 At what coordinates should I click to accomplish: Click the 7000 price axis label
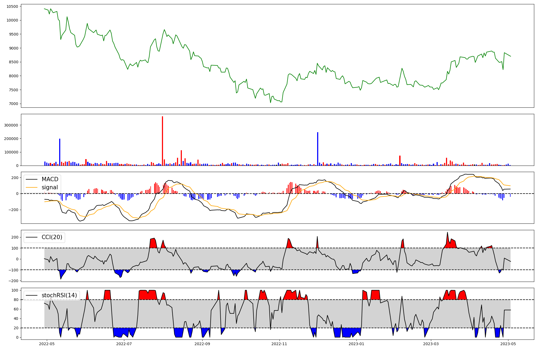tap(13, 104)
